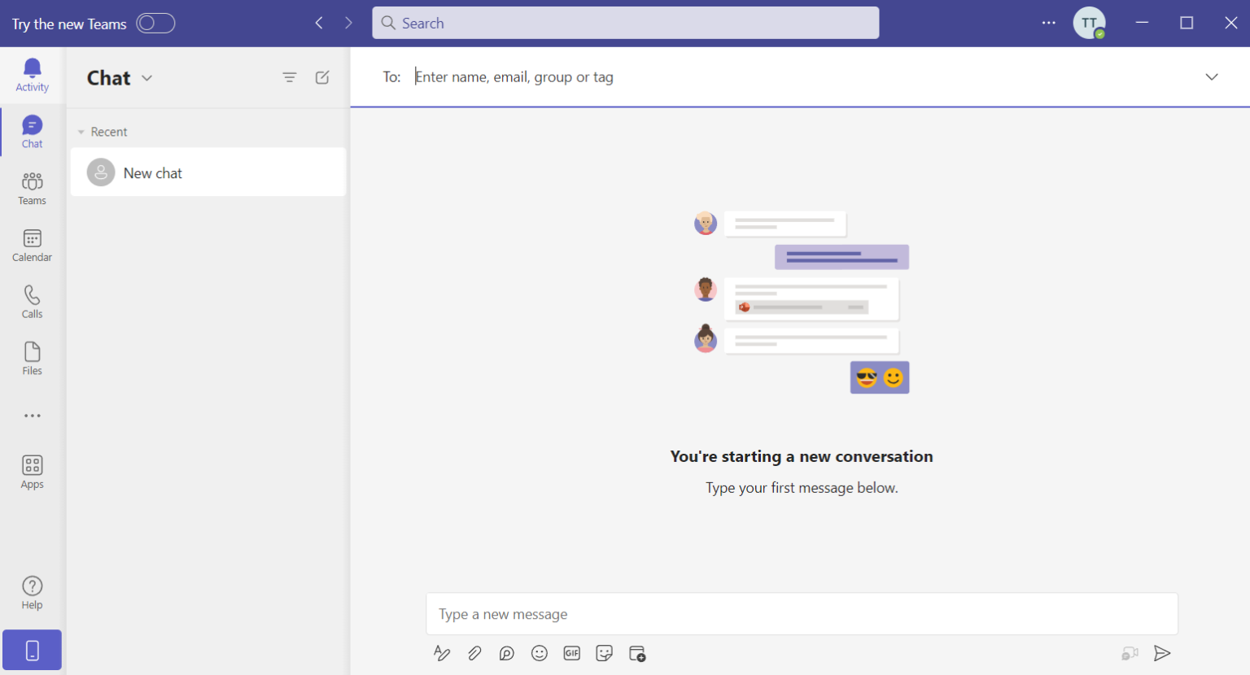1250x675 pixels.
Task: Click the video clip record icon
Action: (x=1130, y=653)
